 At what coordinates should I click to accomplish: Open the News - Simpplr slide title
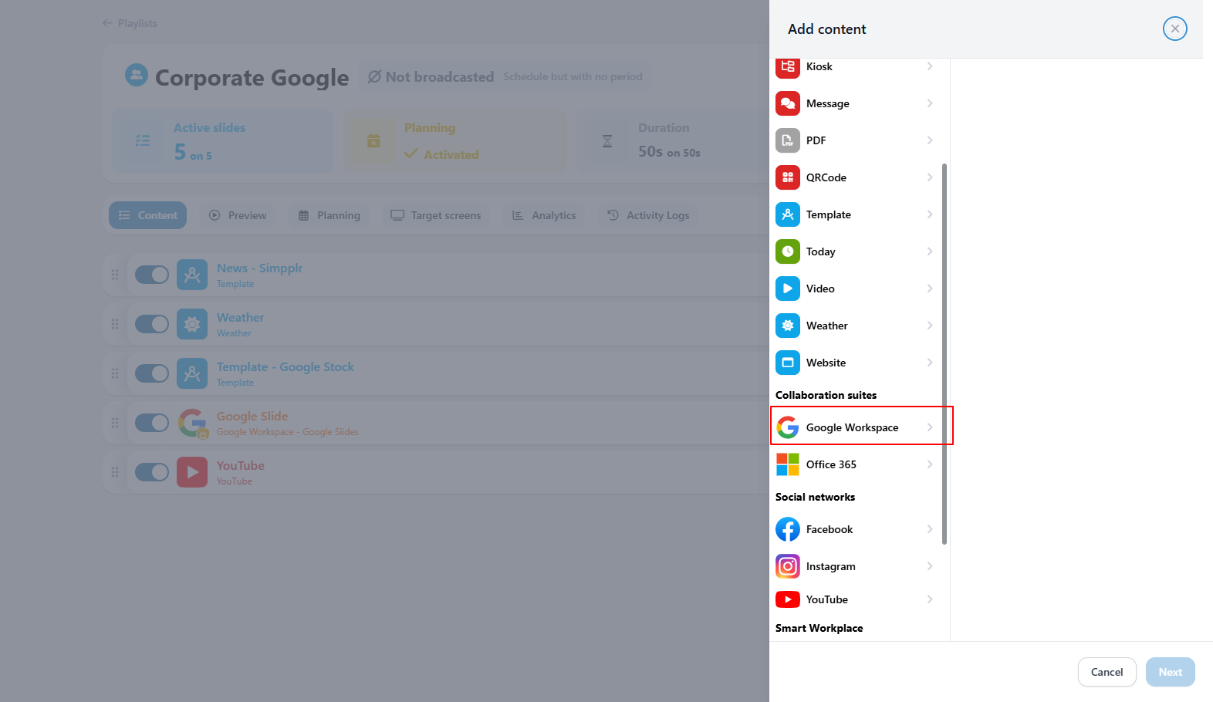pos(259,268)
